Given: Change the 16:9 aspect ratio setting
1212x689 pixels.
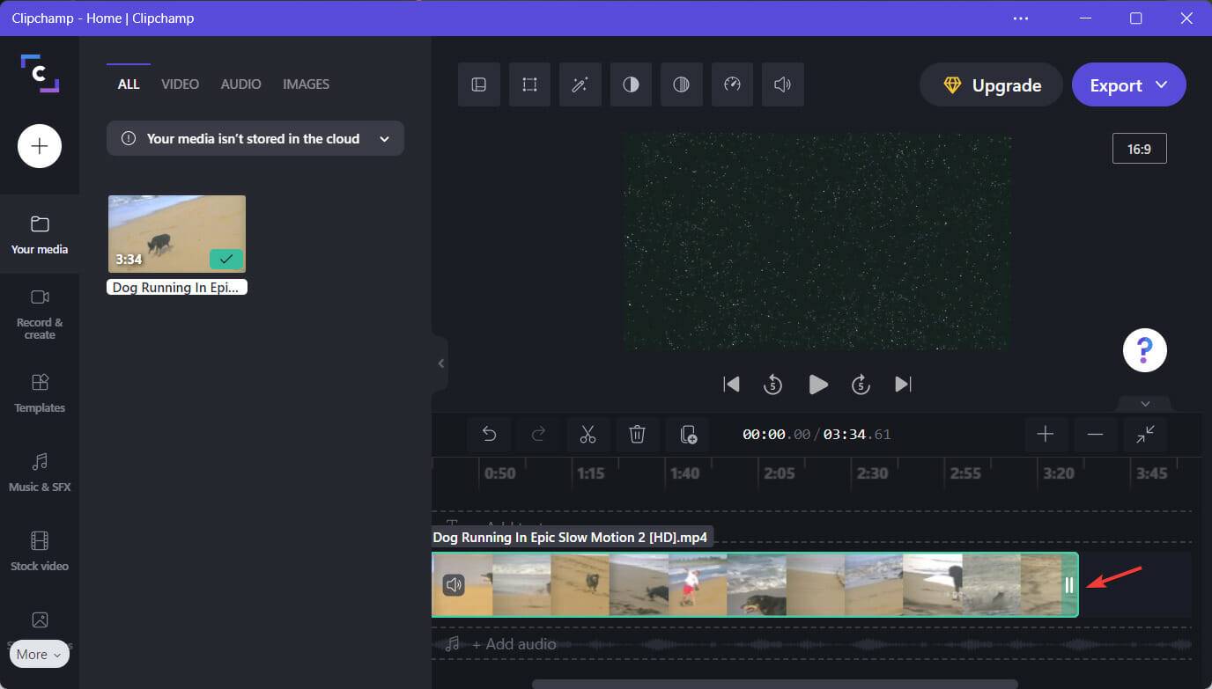Looking at the screenshot, I should coord(1139,148).
